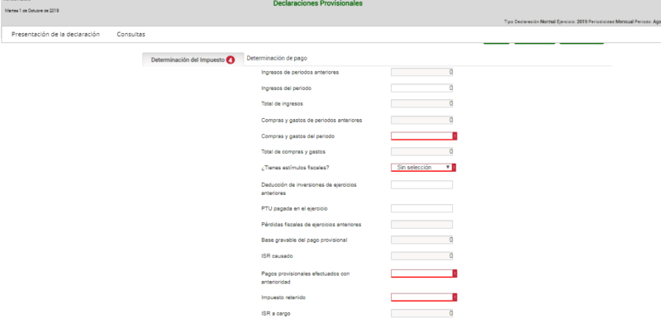This screenshot has height=328, width=661.
Task: Click the ¿Tienes estímulos fiscales? label
Action: [295, 168]
